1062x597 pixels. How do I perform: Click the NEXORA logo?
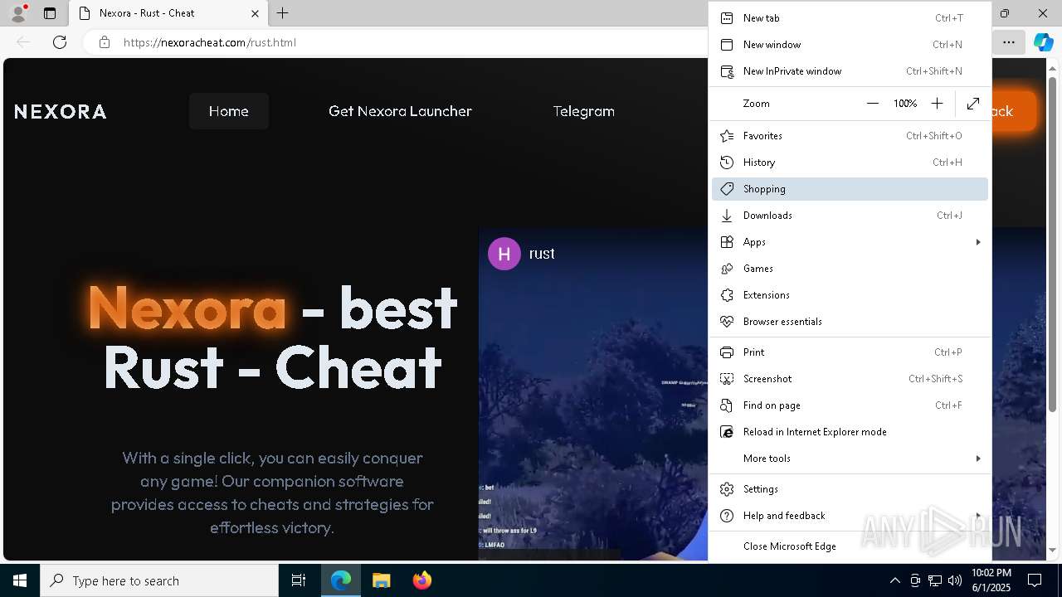click(61, 111)
